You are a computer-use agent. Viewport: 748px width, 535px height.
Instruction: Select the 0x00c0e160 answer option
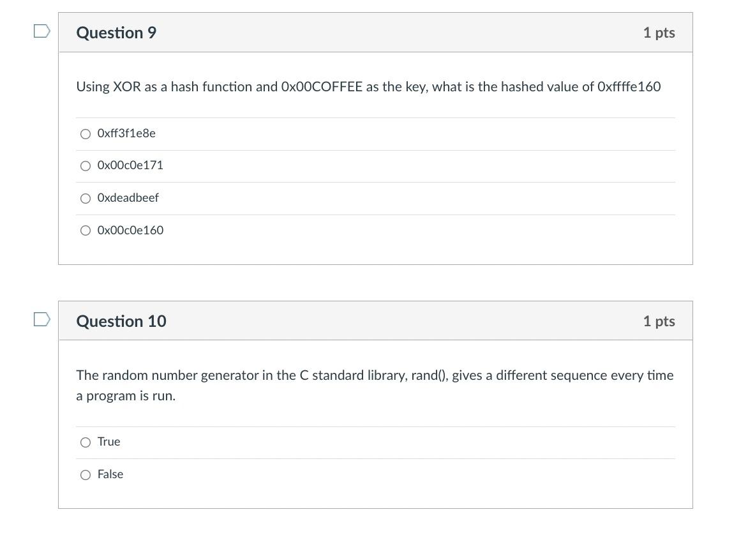pyautogui.click(x=86, y=230)
